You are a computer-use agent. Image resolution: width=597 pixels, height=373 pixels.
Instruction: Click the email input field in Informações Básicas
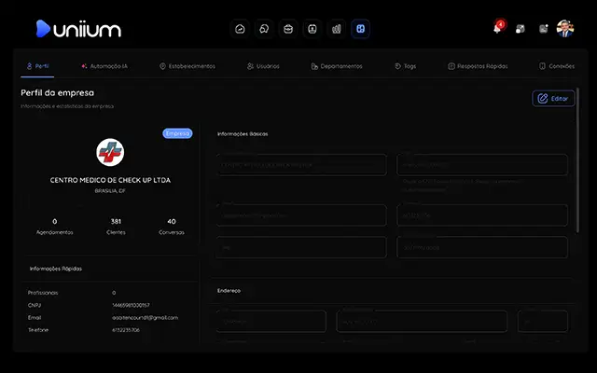301,215
